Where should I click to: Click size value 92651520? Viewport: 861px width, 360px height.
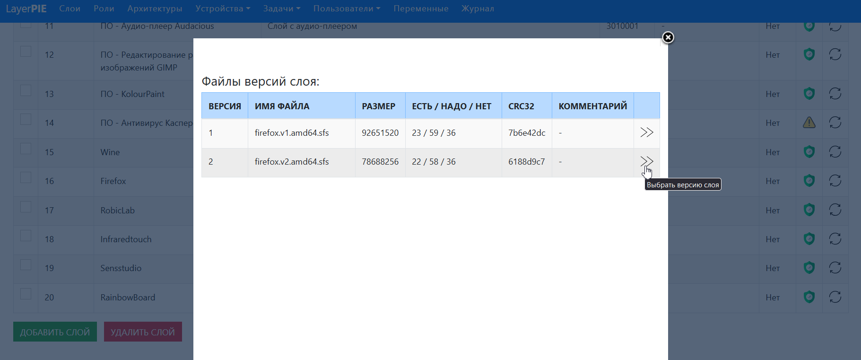380,133
